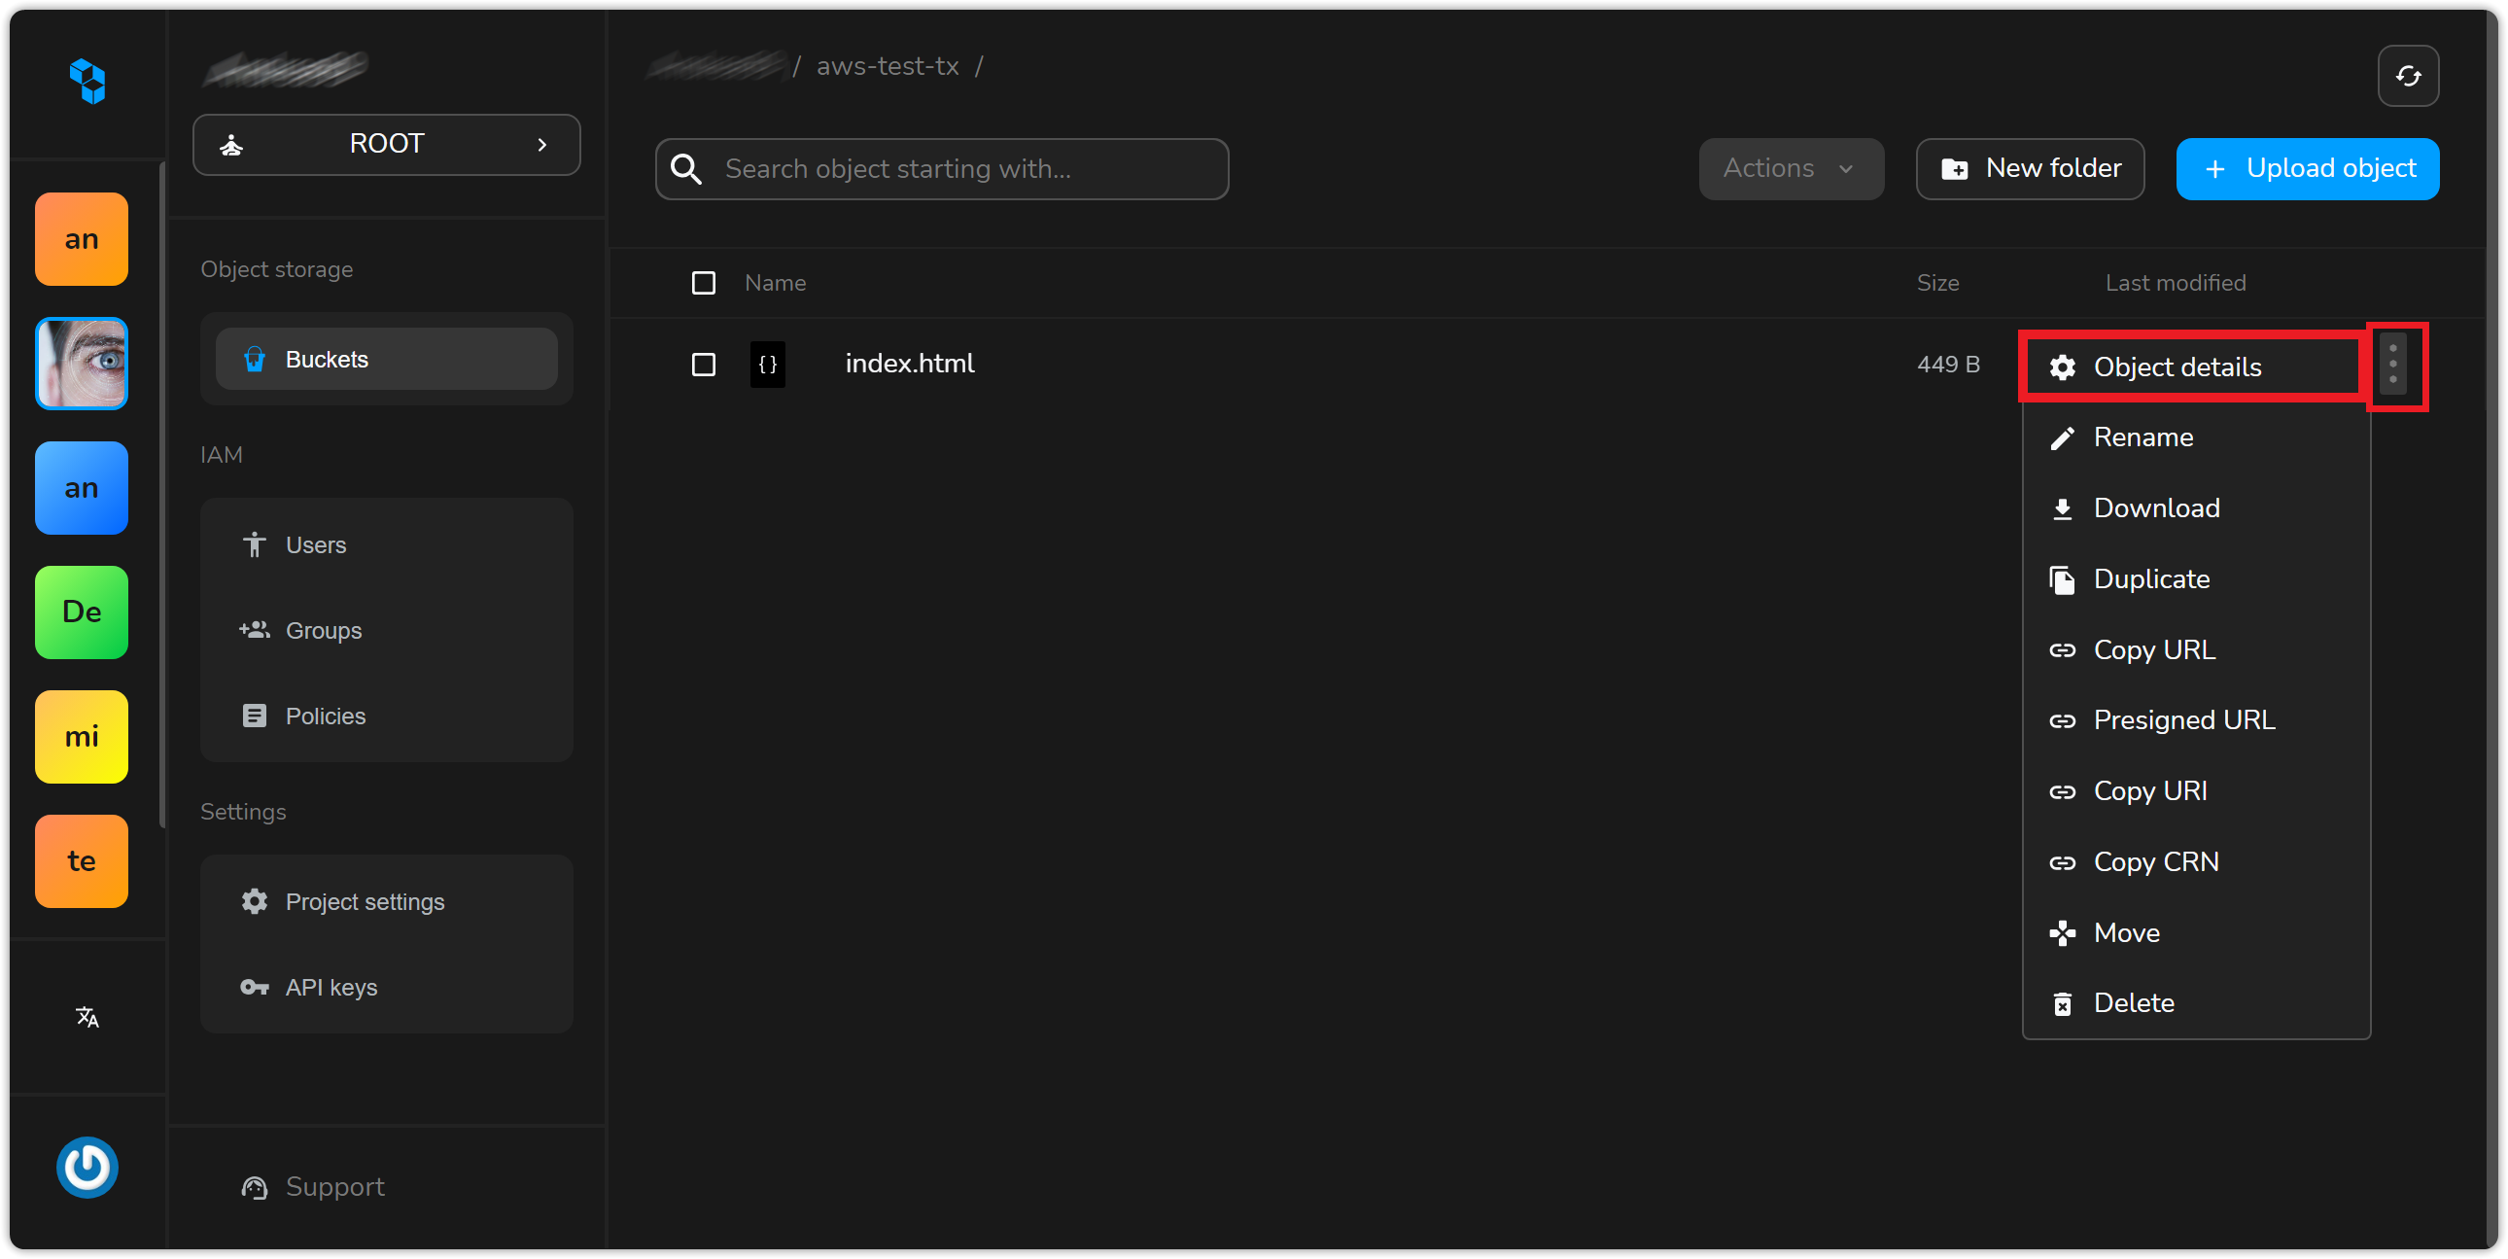
Task: Click the ROOT chevron arrow
Action: [542, 144]
